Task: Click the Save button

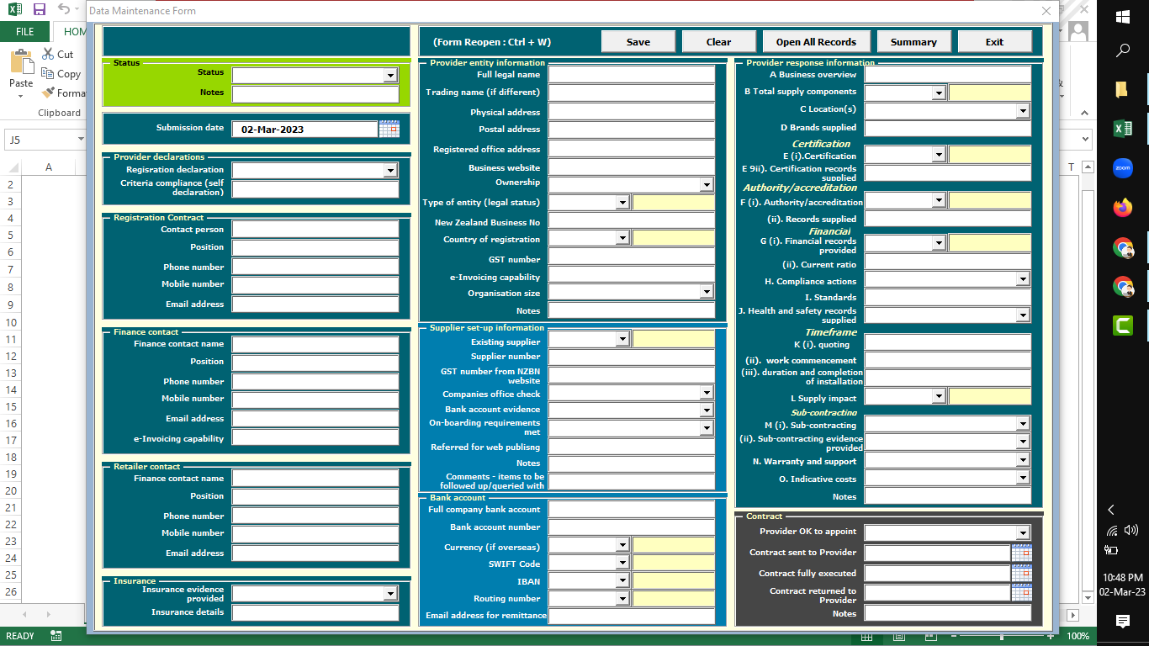Action: pyautogui.click(x=638, y=42)
